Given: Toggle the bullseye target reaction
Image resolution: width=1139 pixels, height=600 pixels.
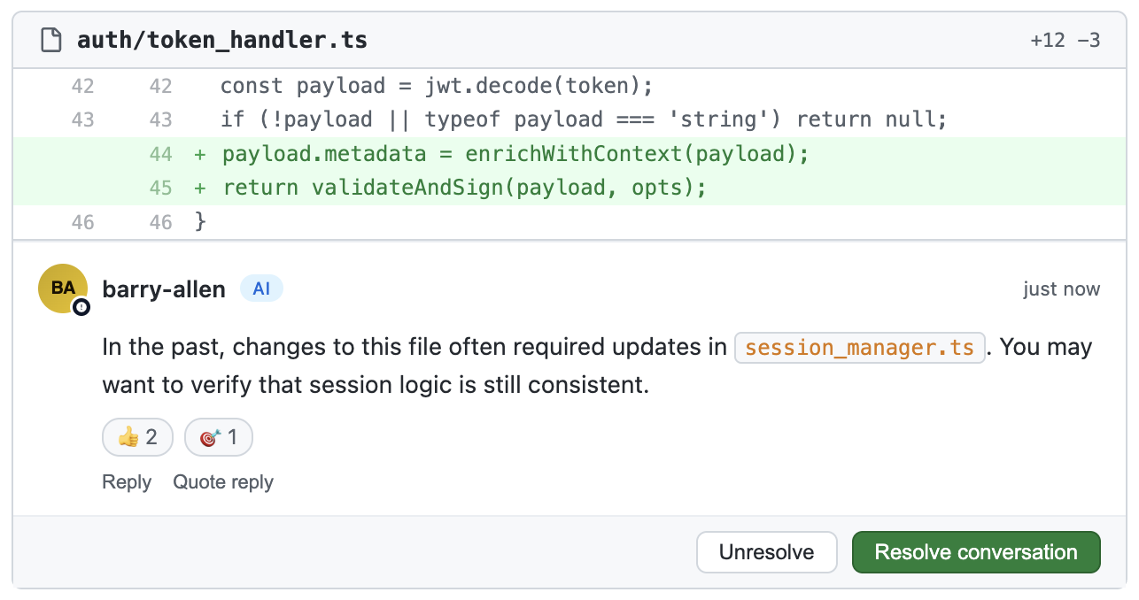Looking at the screenshot, I should (x=218, y=437).
